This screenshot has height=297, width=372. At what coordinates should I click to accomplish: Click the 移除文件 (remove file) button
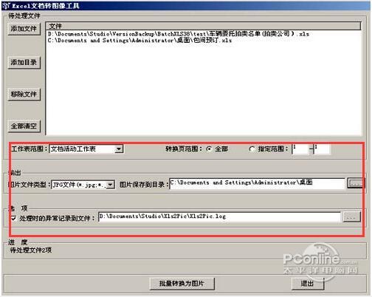tap(24, 95)
